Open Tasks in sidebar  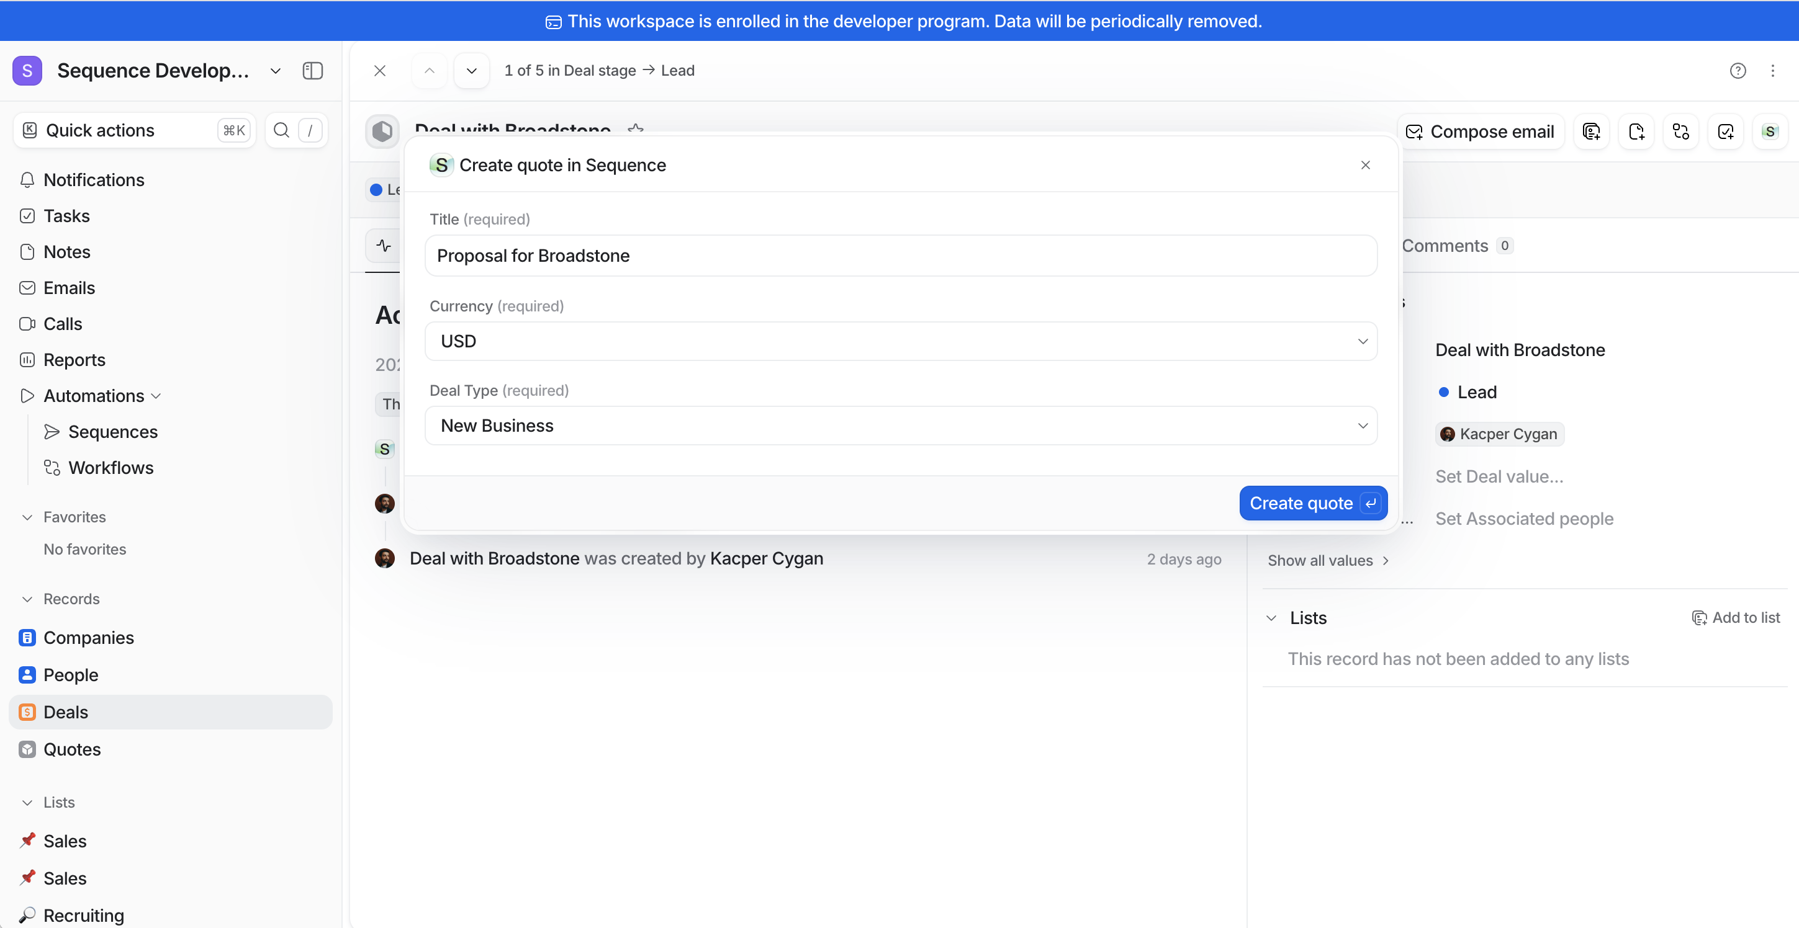66,216
